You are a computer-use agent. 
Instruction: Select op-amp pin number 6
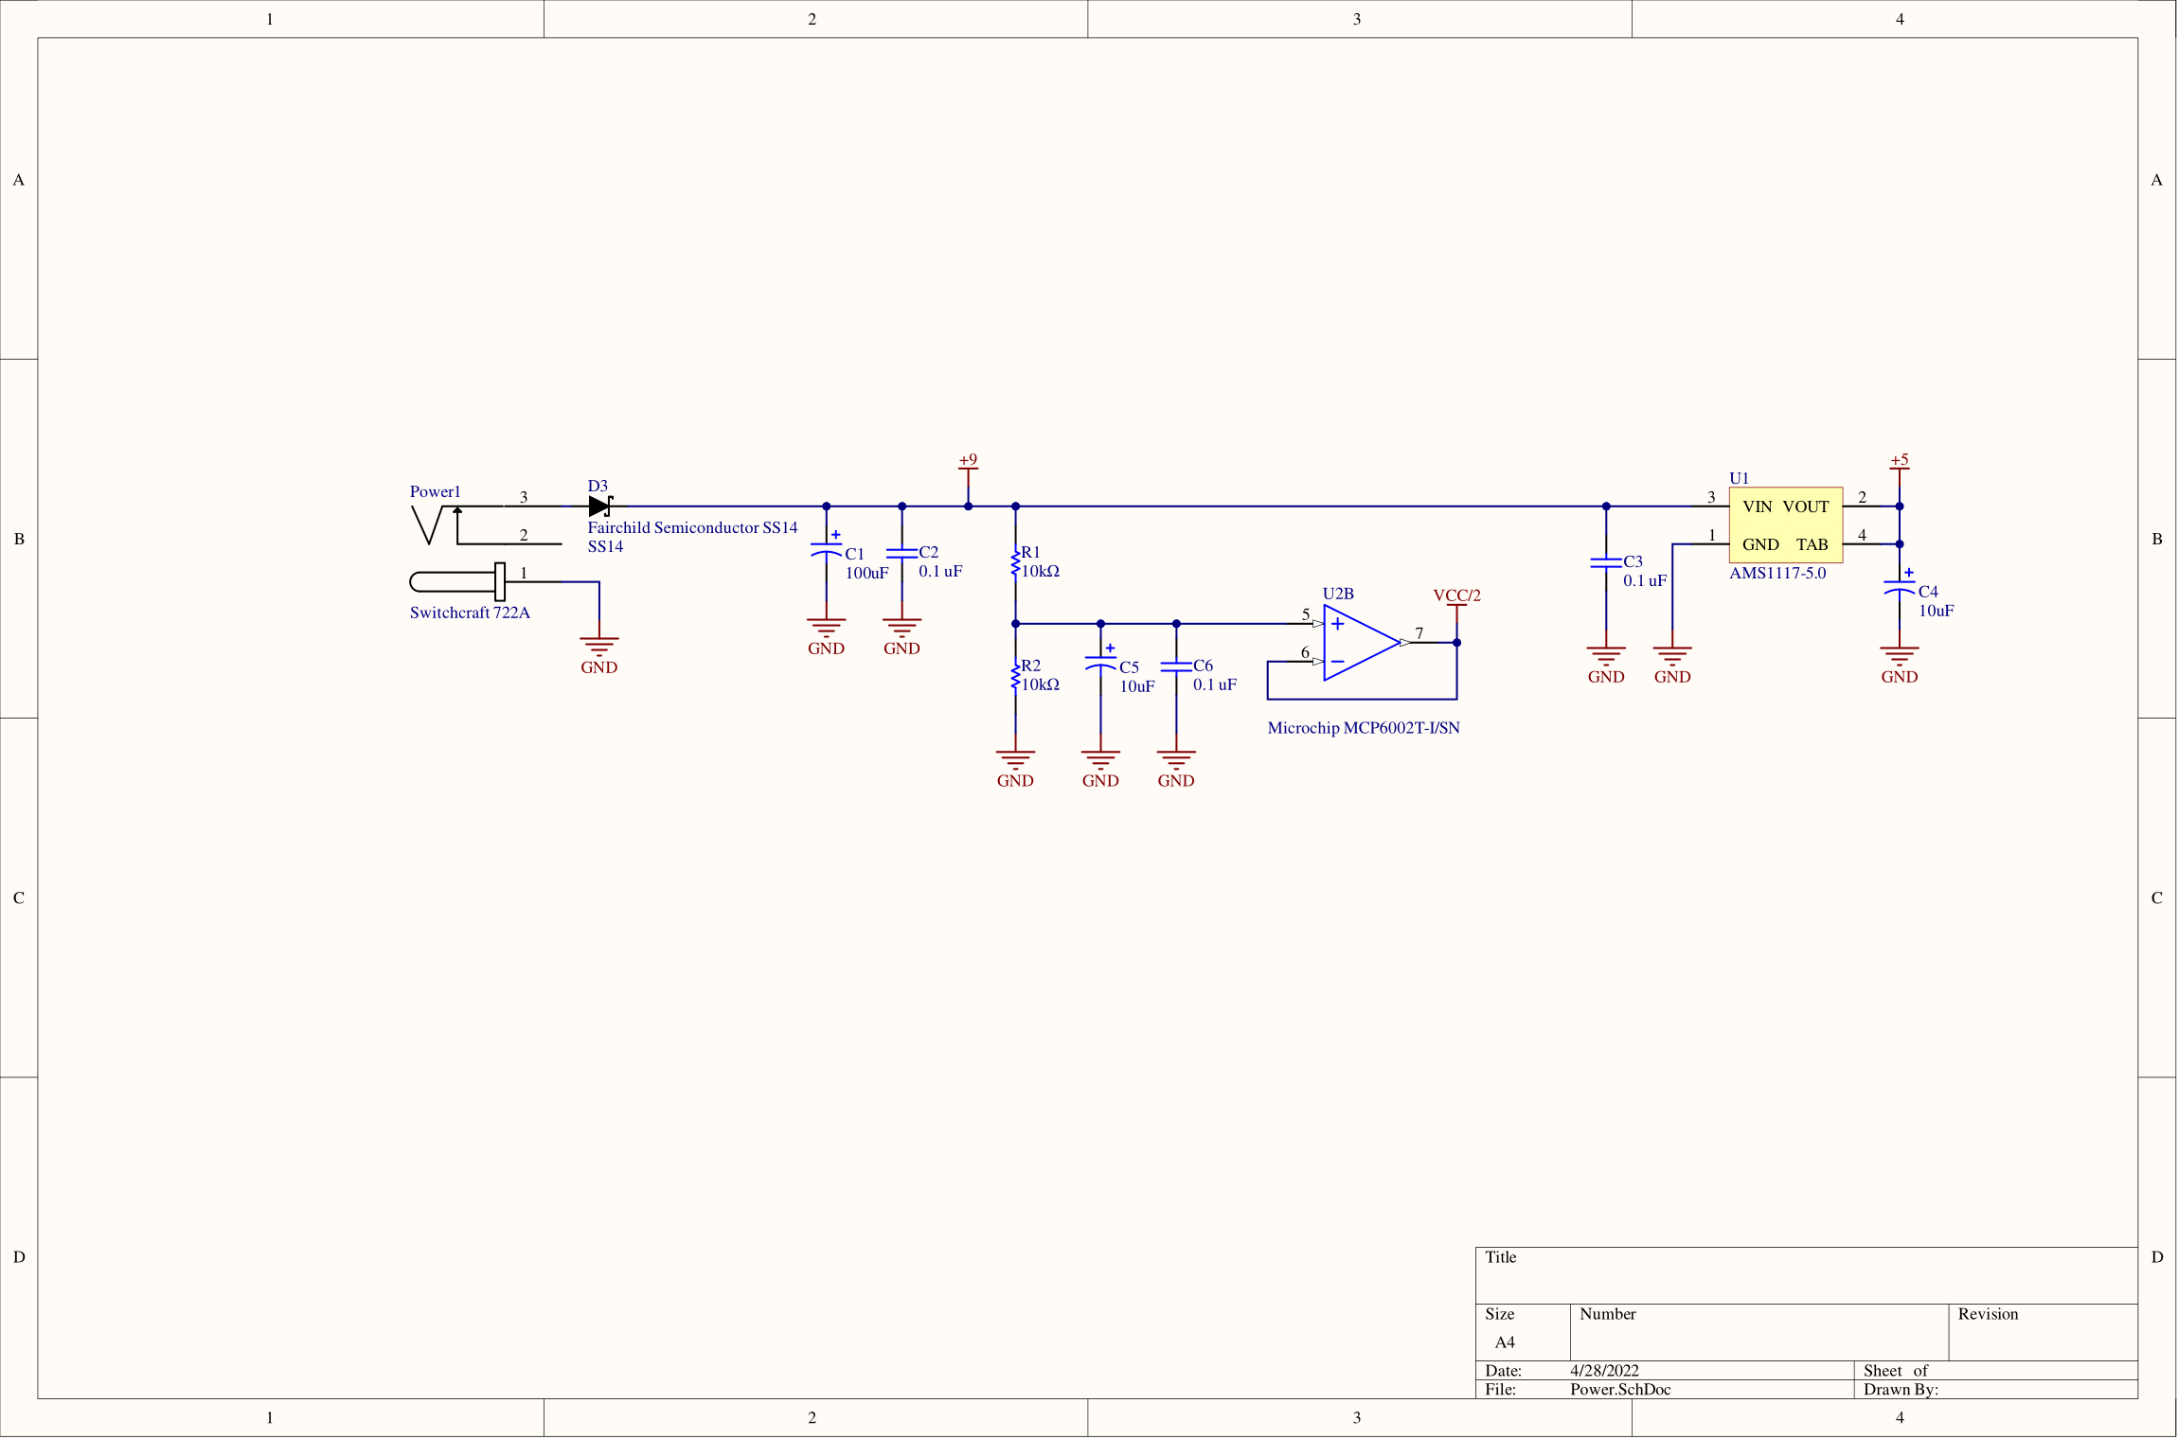pyautogui.click(x=1305, y=653)
